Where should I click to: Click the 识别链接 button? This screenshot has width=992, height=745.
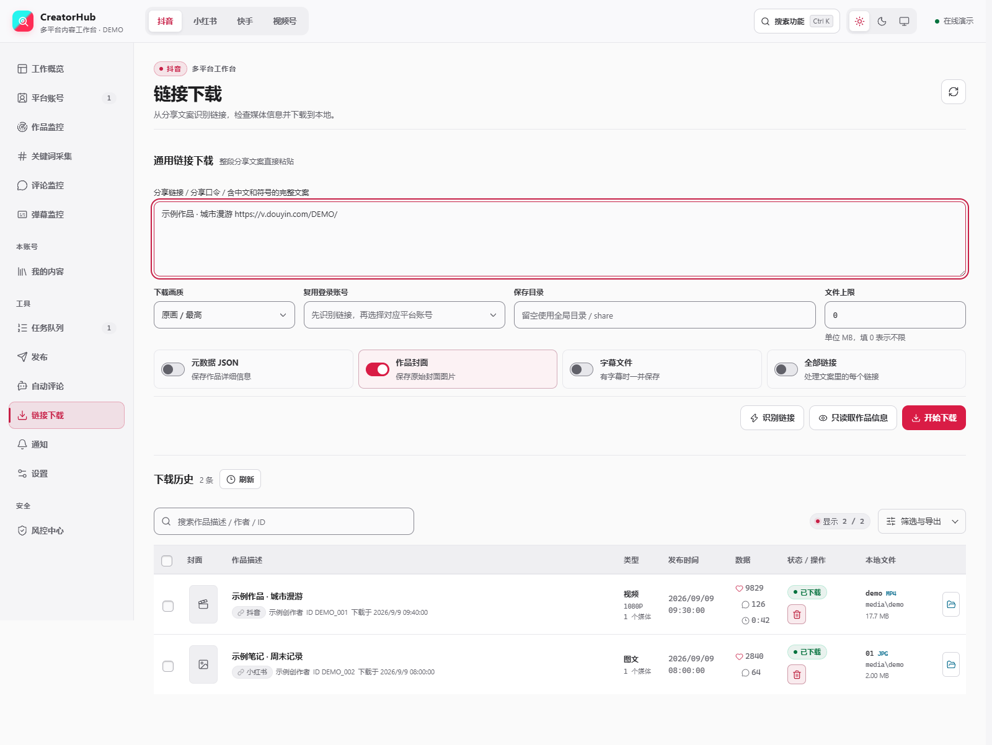coord(772,418)
